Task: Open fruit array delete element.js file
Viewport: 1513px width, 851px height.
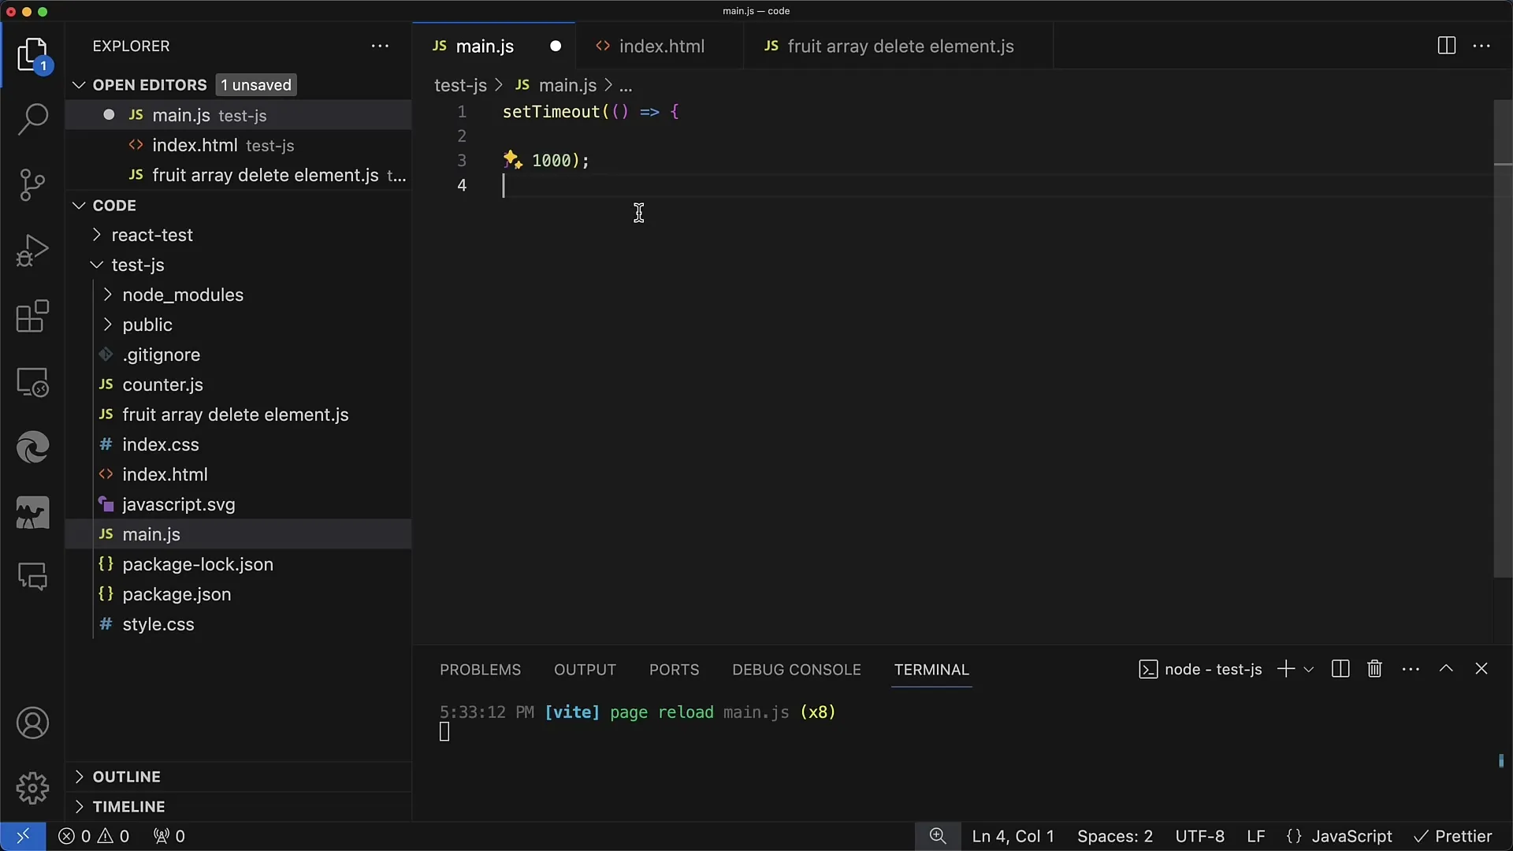Action: point(235,414)
